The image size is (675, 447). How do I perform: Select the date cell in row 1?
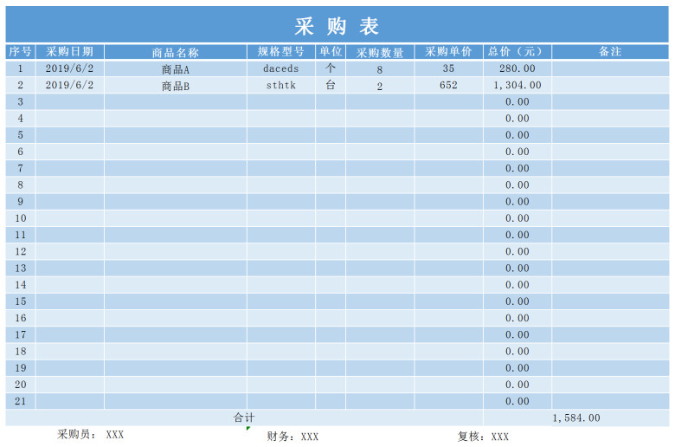click(x=70, y=68)
